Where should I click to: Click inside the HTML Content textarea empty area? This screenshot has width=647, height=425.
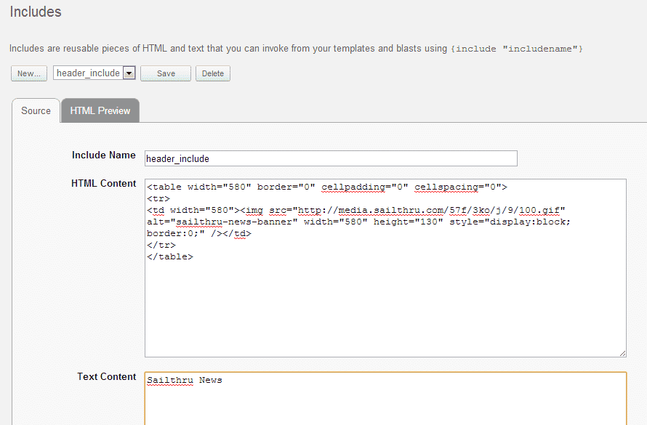pos(385,309)
